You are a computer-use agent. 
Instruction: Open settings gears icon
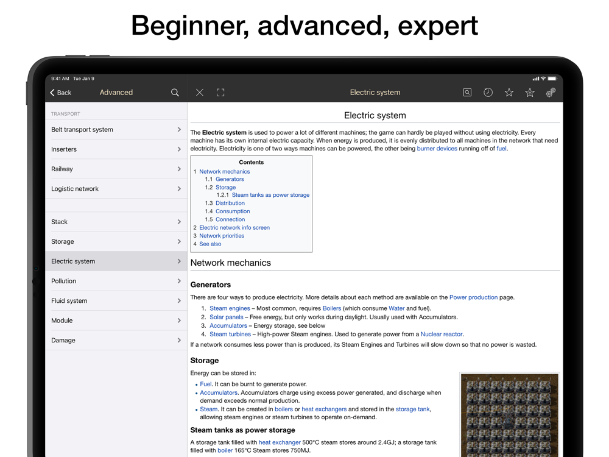click(x=551, y=93)
